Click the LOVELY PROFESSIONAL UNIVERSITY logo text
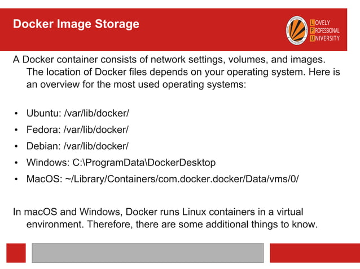The height and width of the screenshot is (269, 360). (x=324, y=30)
